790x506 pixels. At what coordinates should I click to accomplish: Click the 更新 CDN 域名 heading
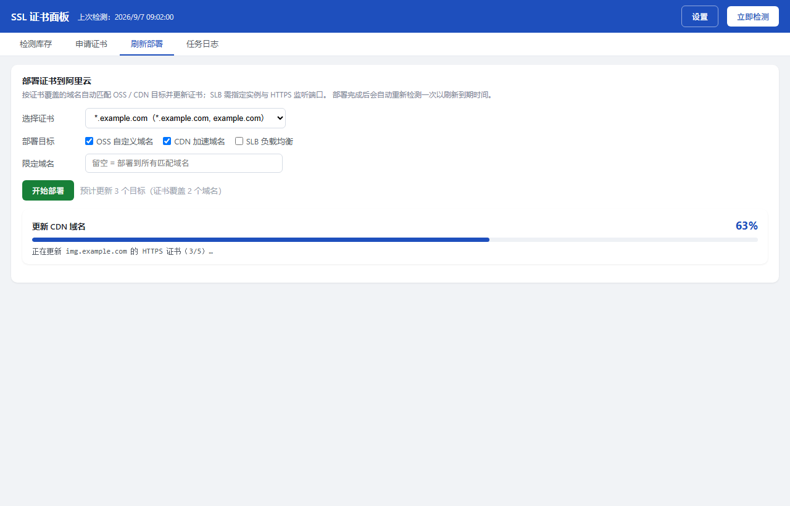(x=59, y=226)
